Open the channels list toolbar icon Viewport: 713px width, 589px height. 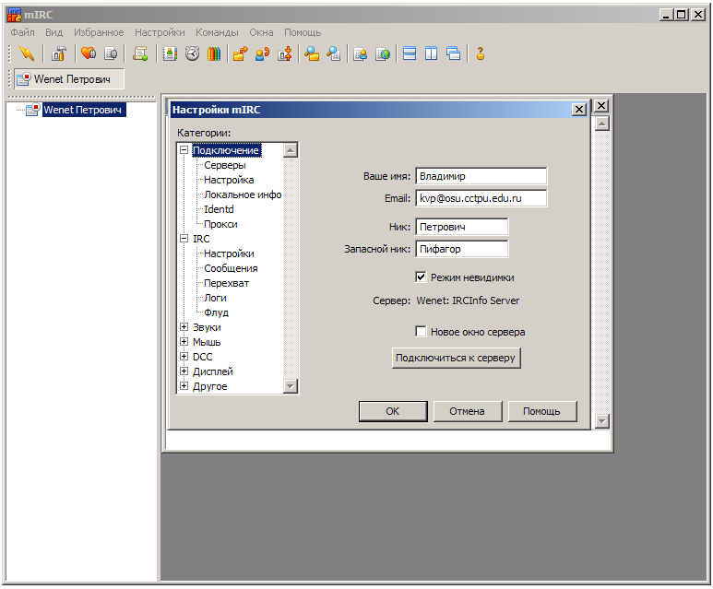point(111,53)
